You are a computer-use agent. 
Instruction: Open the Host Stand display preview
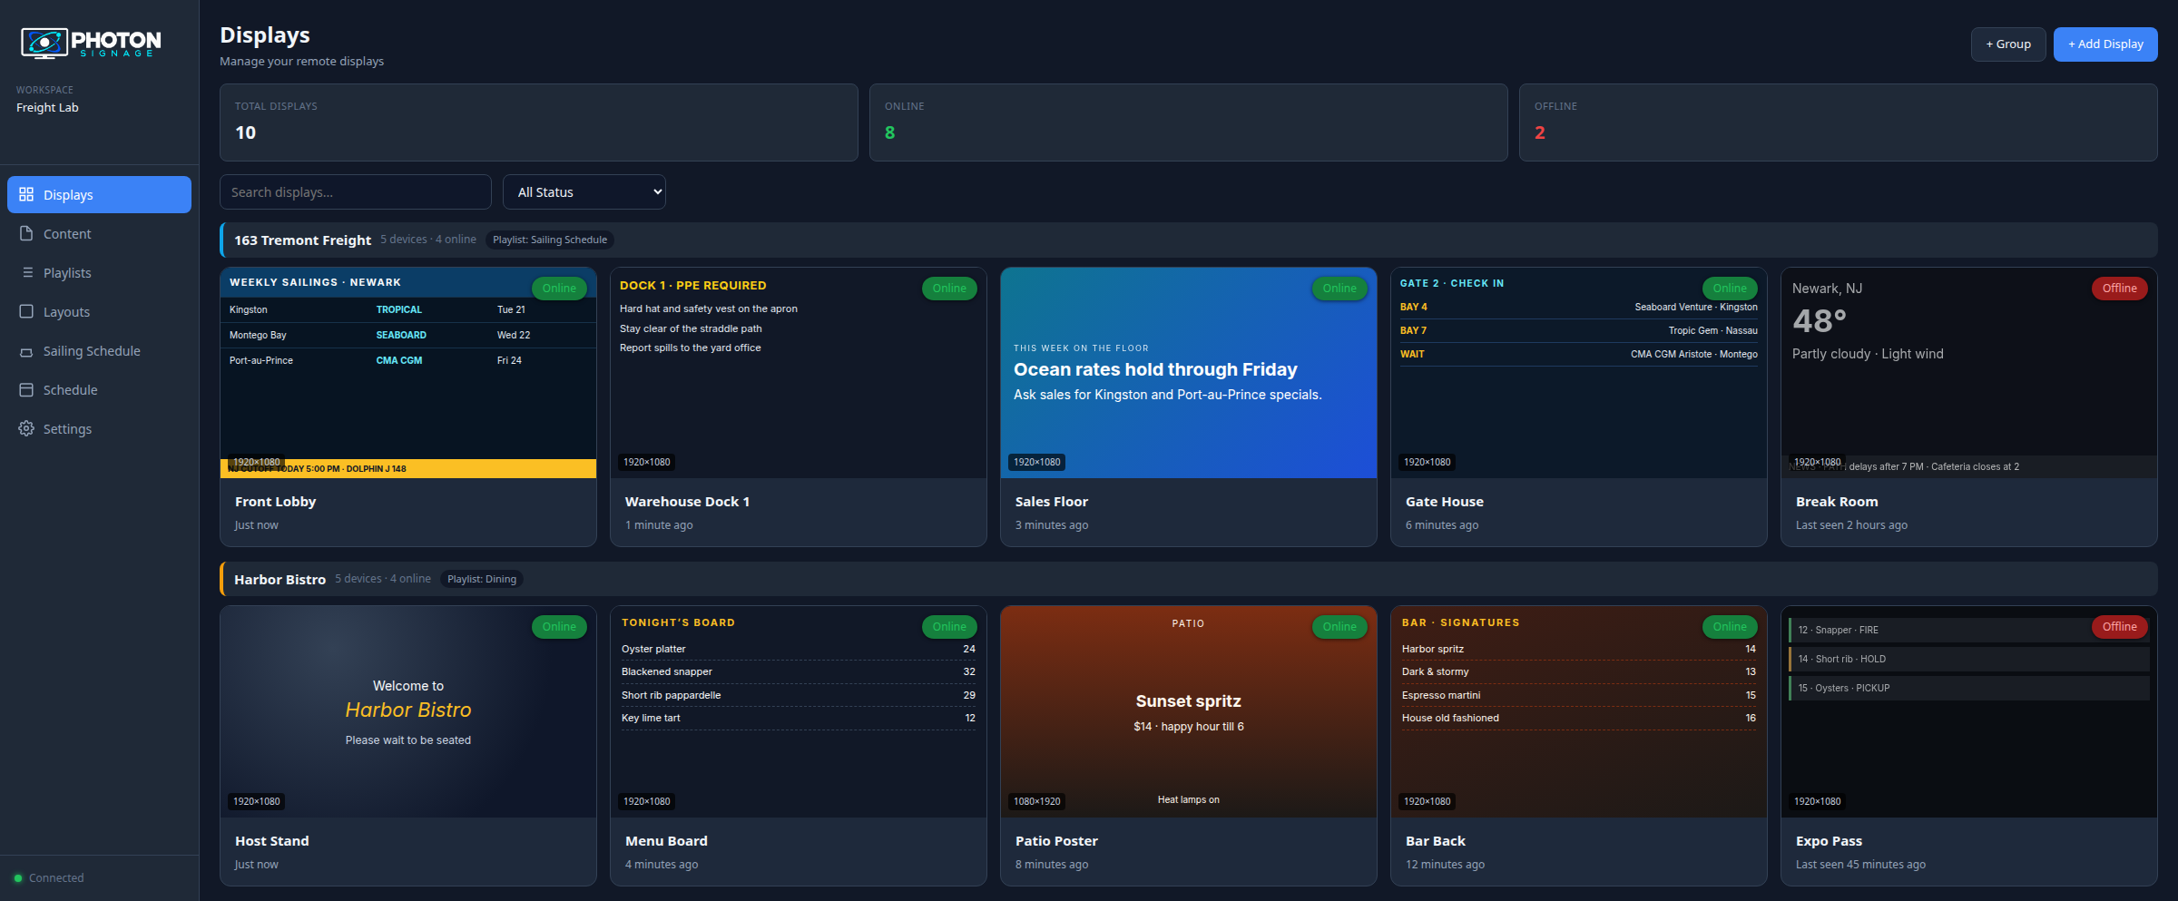408,712
